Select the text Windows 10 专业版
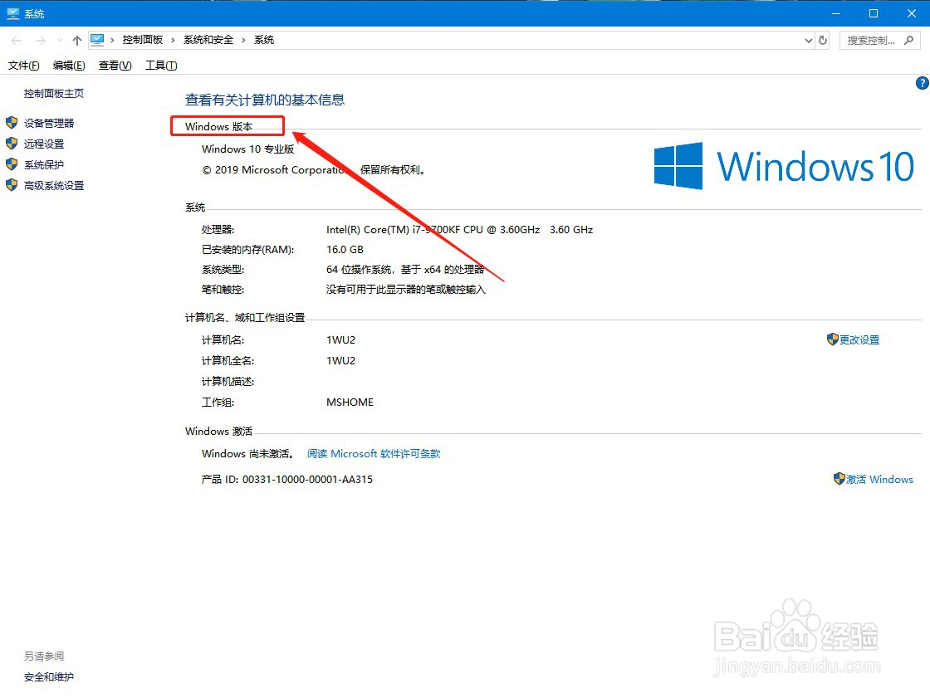 click(248, 149)
